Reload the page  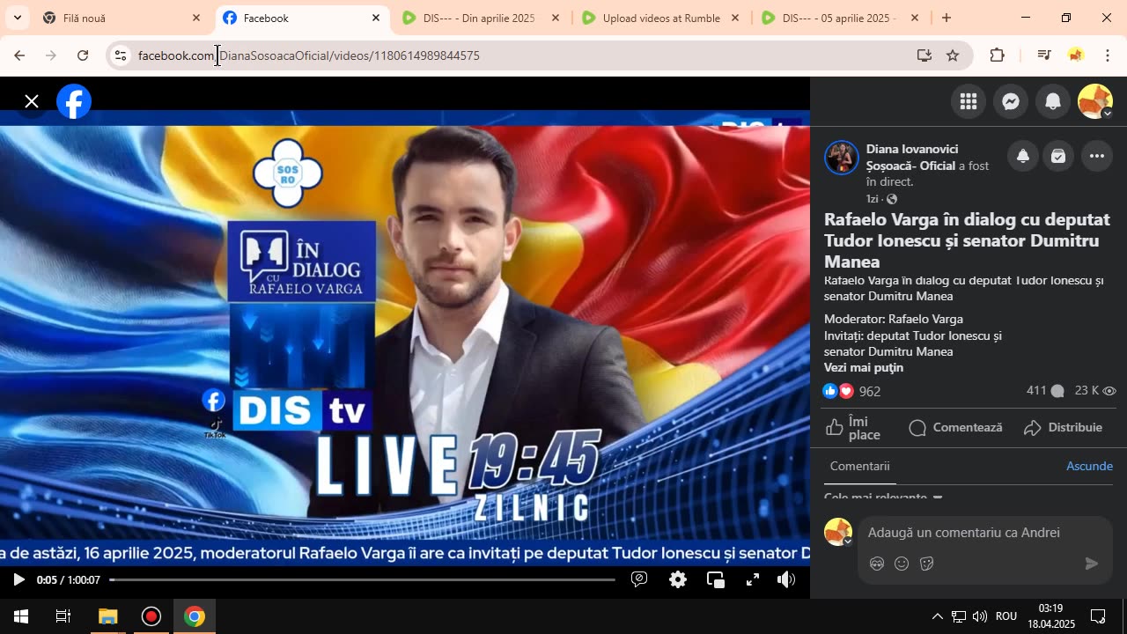[x=83, y=55]
